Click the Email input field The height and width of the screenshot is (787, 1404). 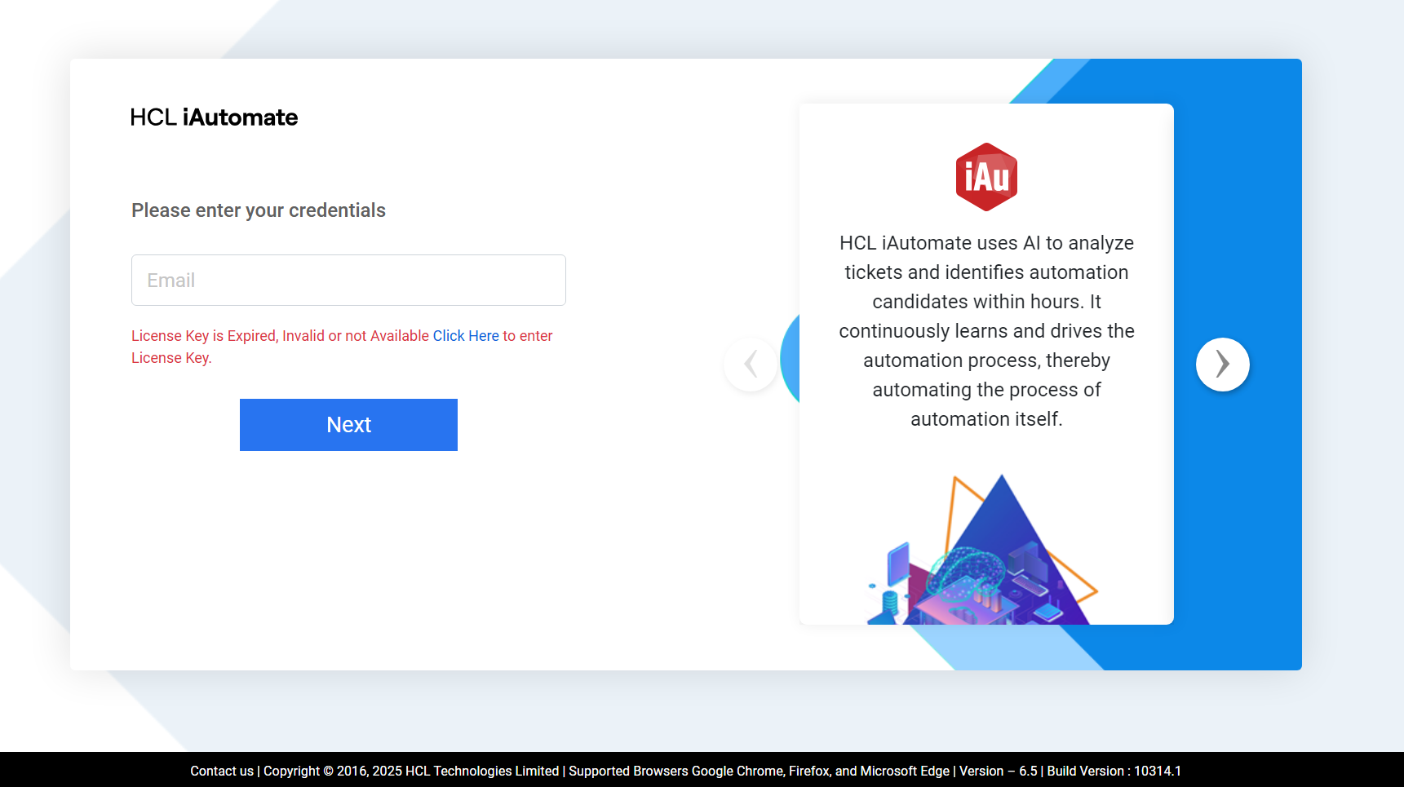tap(348, 280)
